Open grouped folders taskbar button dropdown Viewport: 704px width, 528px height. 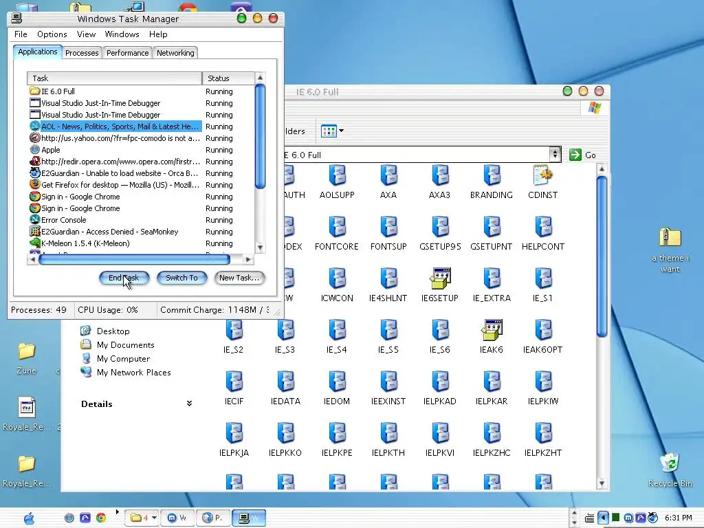click(154, 518)
